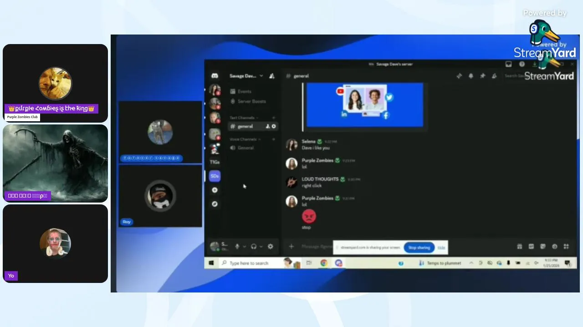583x327 pixels.
Task: Toggle member list icon in header
Action: pos(494,76)
